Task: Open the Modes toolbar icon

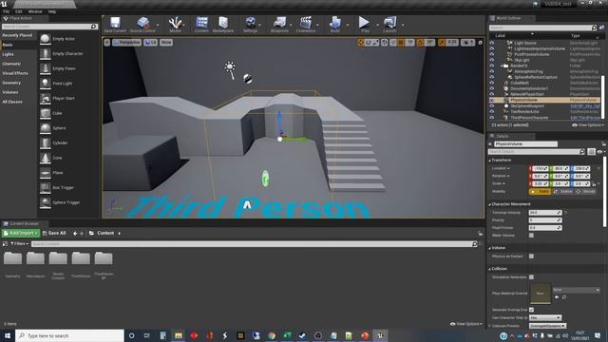Action: coord(175,24)
